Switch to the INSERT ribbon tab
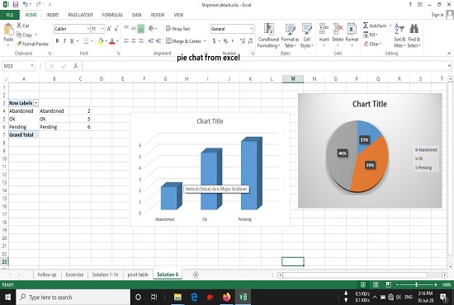The width and height of the screenshot is (454, 305). (52, 15)
